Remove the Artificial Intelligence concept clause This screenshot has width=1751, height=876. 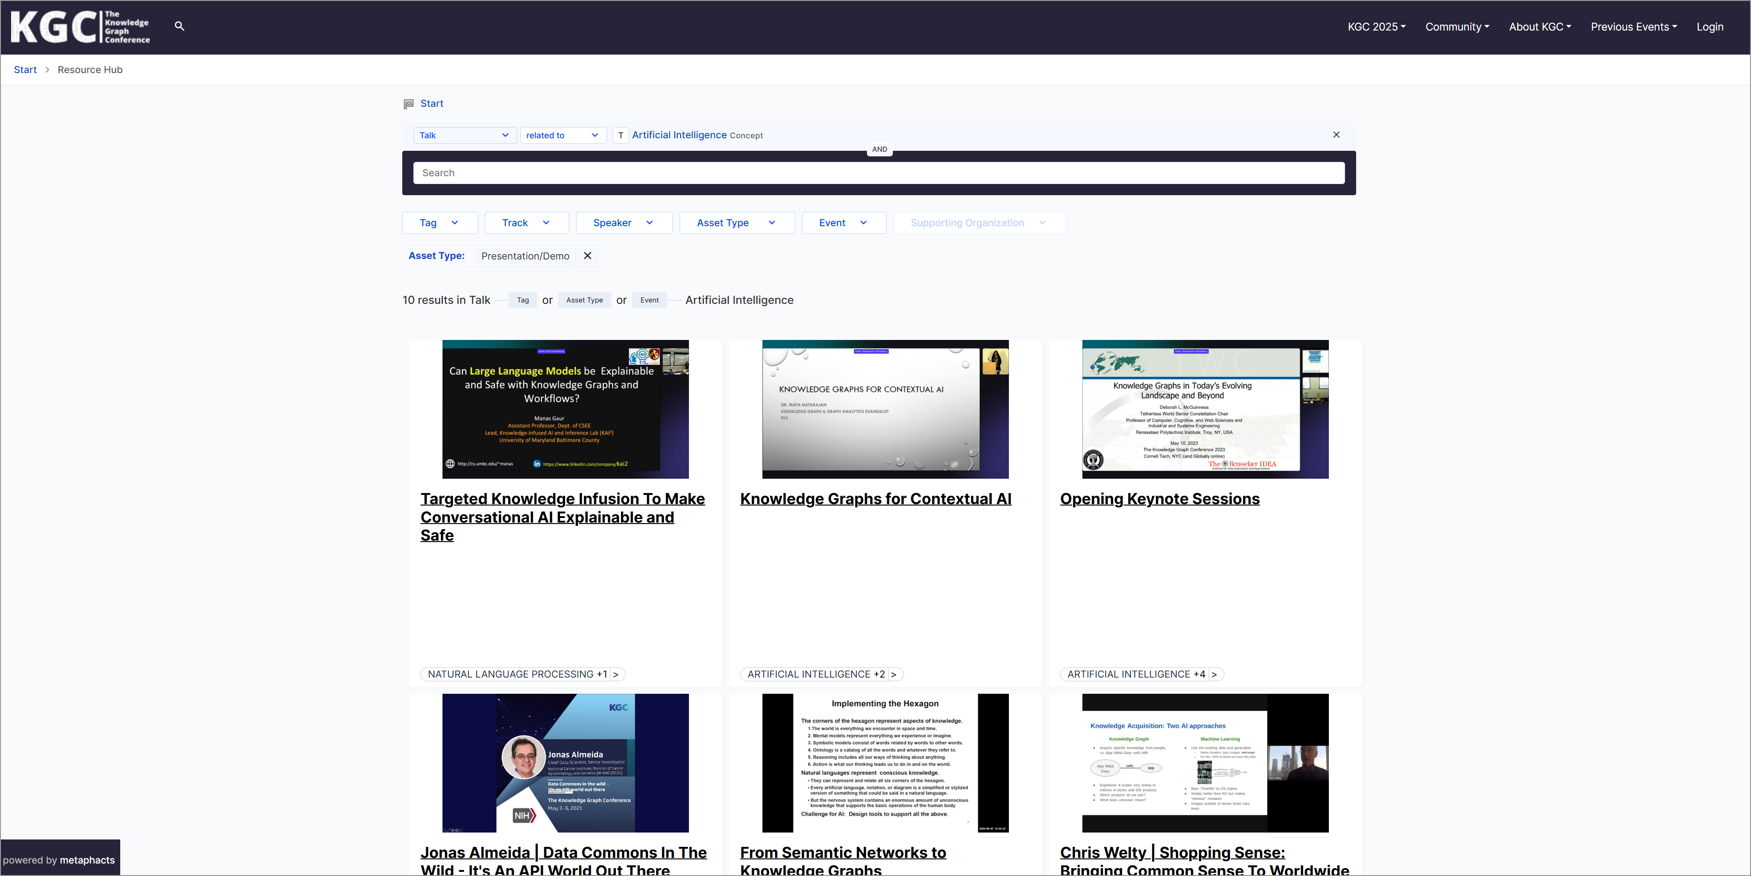click(1336, 135)
